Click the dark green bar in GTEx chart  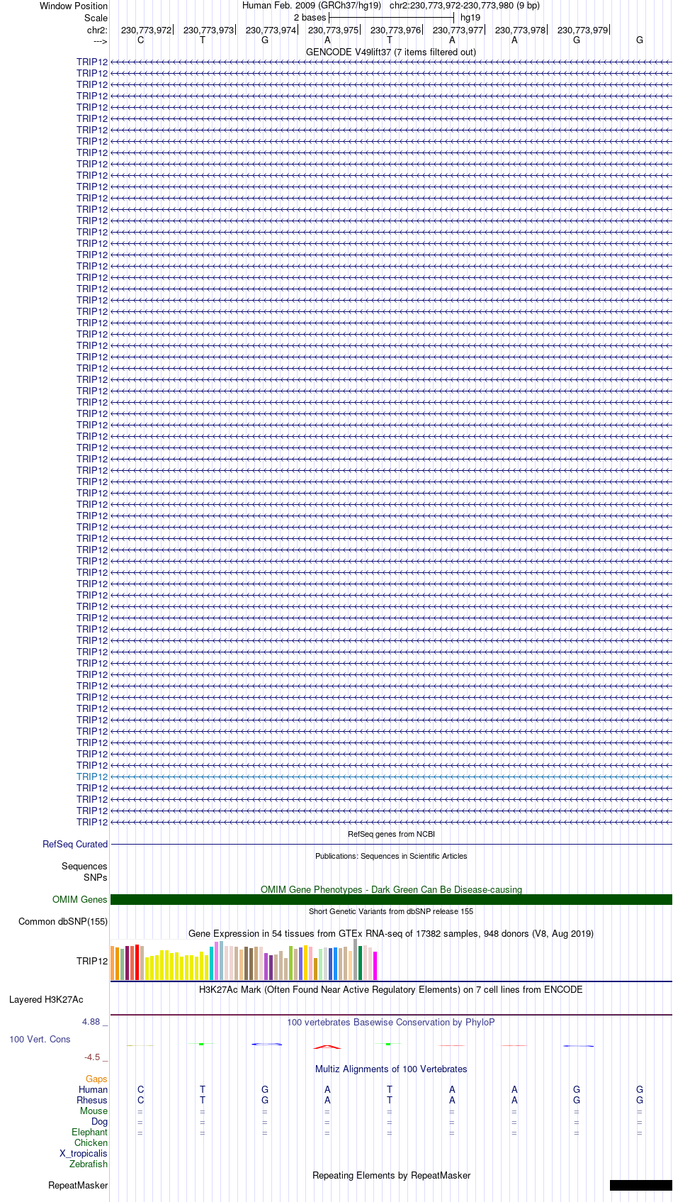click(361, 963)
